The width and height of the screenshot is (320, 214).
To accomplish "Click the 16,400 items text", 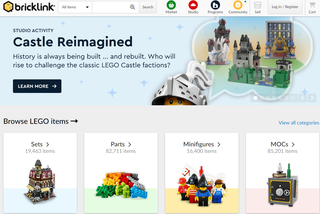I will coord(202,151).
